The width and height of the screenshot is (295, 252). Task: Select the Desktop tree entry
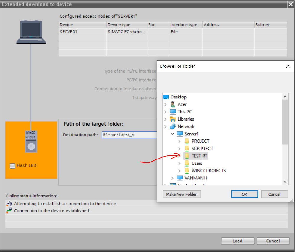(x=178, y=97)
